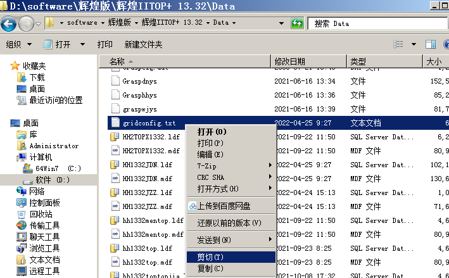Viewport: 449px width, 278px height.
Task: Open 回收站 in navigation pane
Action: pyautogui.click(x=41, y=214)
